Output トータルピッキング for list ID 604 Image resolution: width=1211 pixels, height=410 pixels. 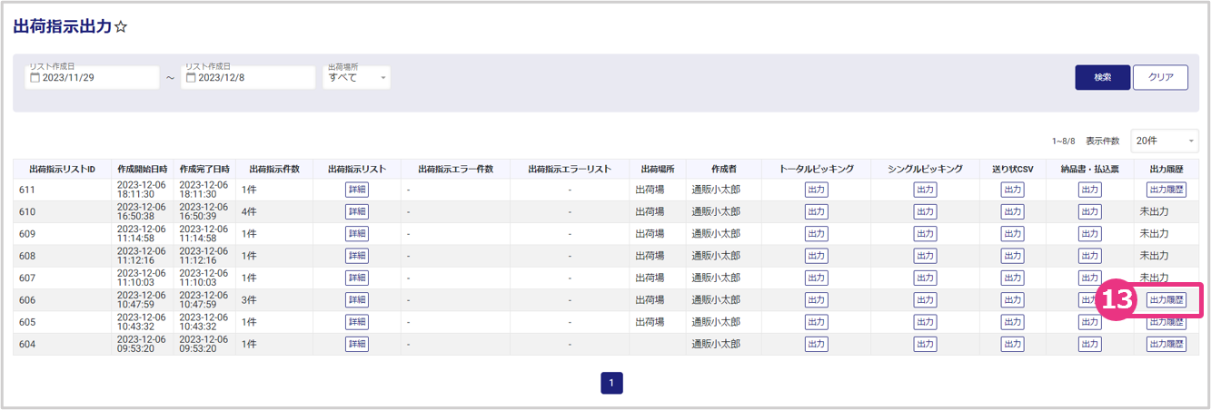coord(816,344)
